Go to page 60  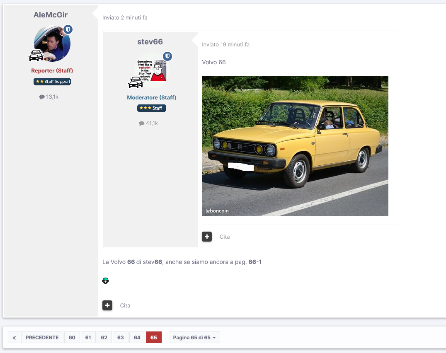pyautogui.click(x=72, y=337)
